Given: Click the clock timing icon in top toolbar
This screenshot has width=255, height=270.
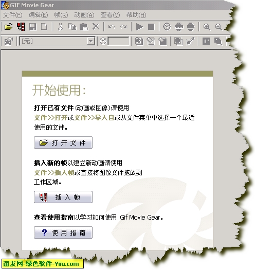Looking at the screenshot, I should (x=167, y=27).
